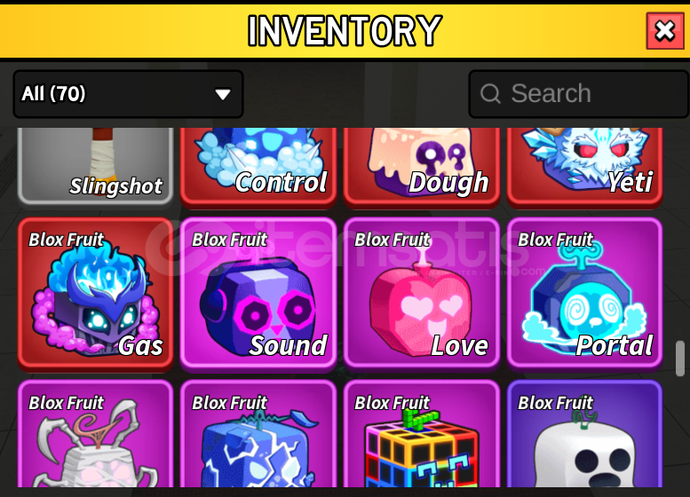Viewport: 690px width, 497px height.
Task: Click the magnifying glass search icon
Action: coord(490,94)
